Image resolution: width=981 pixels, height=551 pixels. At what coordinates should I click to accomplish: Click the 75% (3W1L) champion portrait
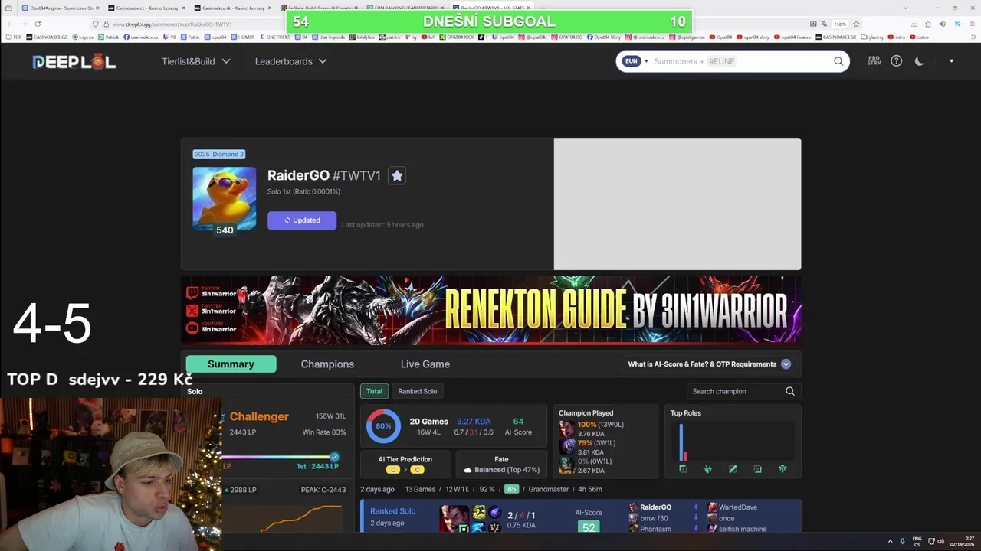pos(567,447)
